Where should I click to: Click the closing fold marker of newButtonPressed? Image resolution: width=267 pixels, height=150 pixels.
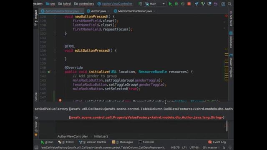click(x=55, y=34)
